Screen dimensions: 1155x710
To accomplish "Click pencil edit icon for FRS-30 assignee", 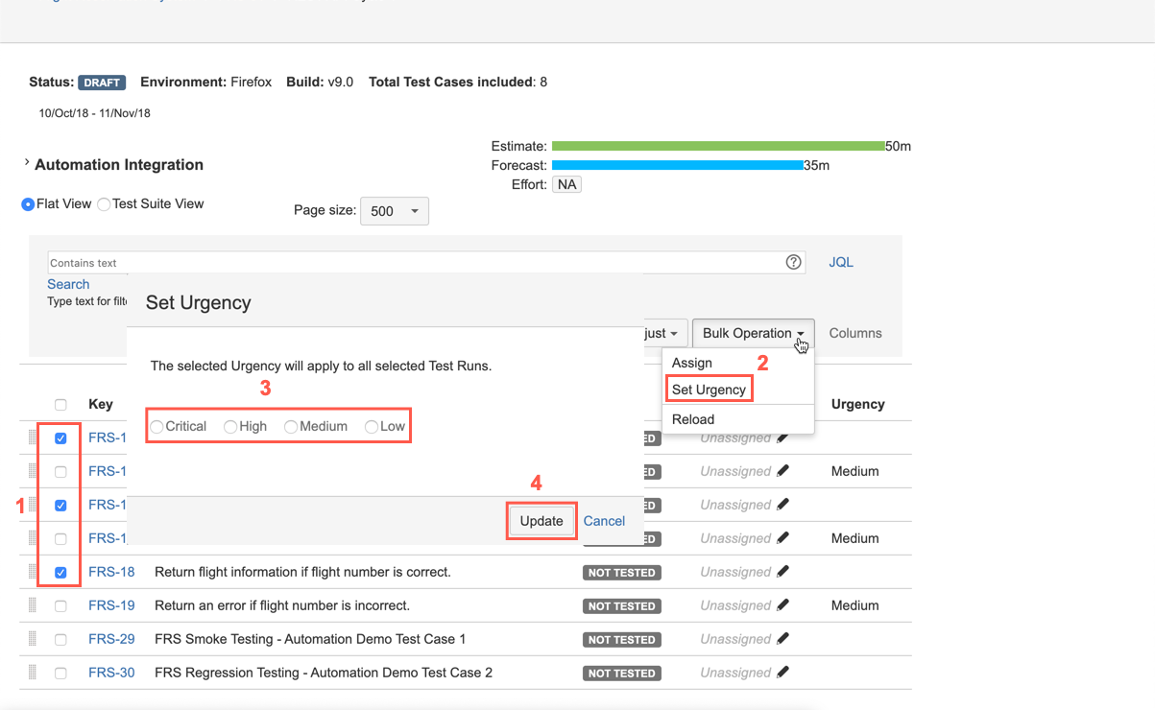I will coord(782,673).
